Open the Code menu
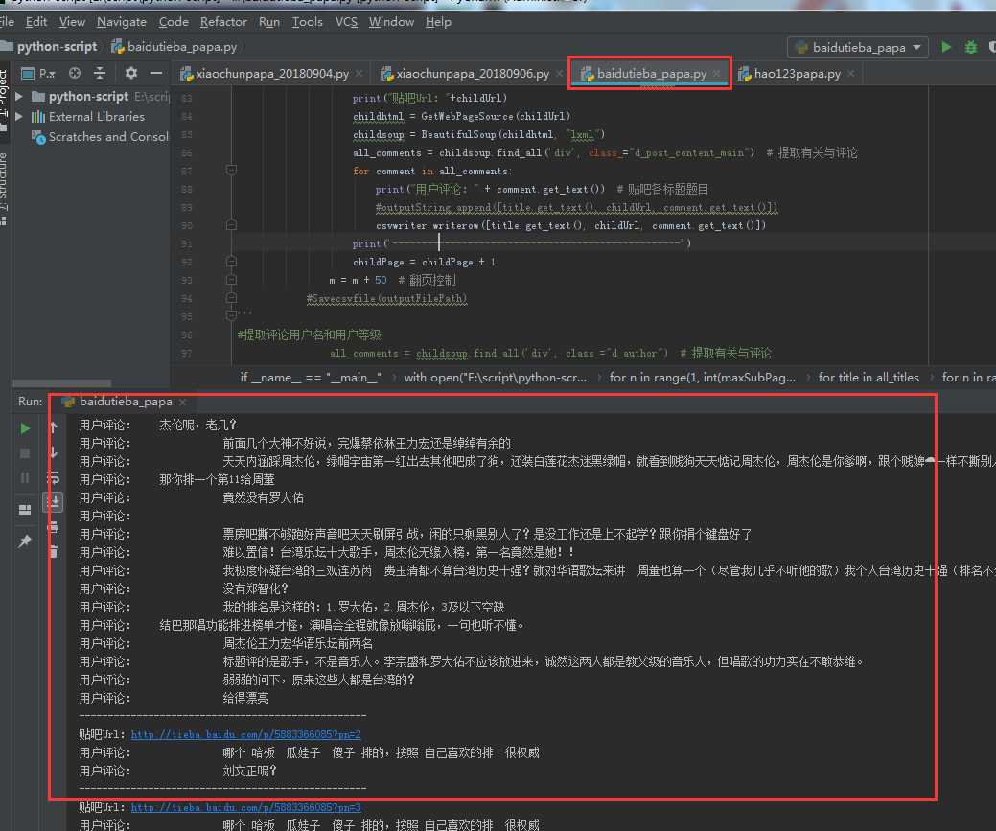The image size is (996, 831). (174, 22)
